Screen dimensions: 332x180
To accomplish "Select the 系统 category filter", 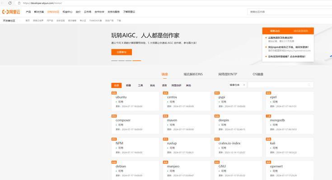I will [x=153, y=85].
